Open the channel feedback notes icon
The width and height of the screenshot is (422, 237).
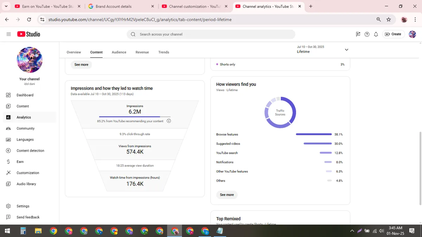point(358,34)
